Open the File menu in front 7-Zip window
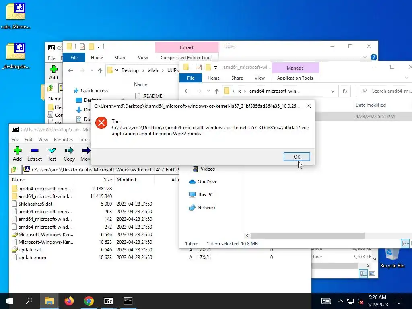 pyautogui.click(x=15, y=140)
